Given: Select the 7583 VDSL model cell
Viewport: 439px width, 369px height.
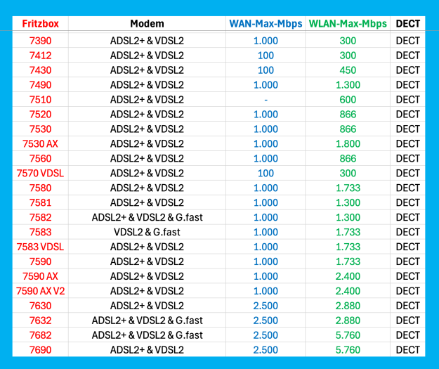Looking at the screenshot, I should coord(40,247).
